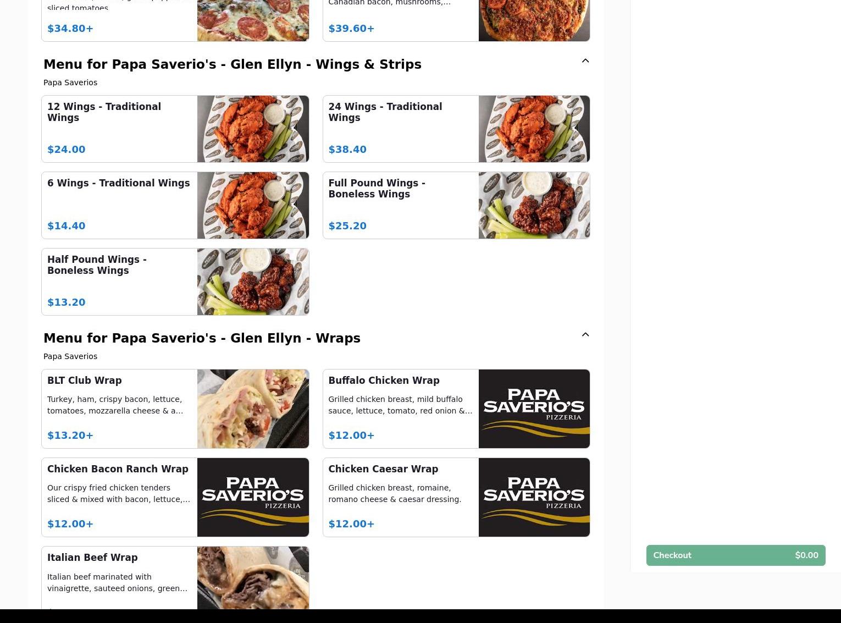Viewport: 841px width, 623px height.
Task: Open the Italian Beef Wrap item
Action: click(x=175, y=577)
